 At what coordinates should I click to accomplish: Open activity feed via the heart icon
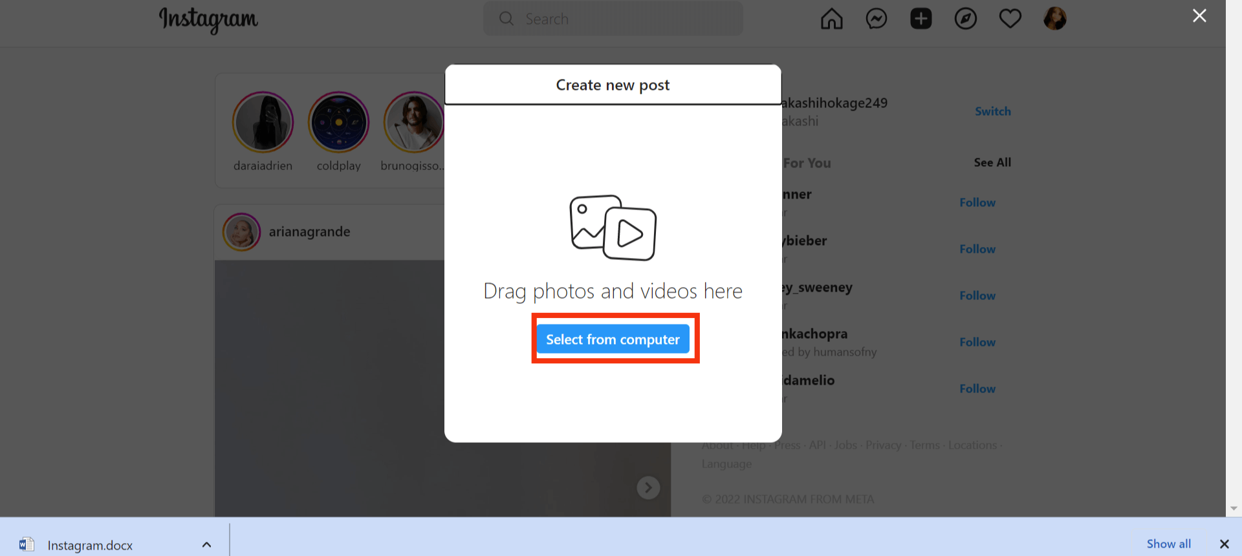(x=1010, y=19)
